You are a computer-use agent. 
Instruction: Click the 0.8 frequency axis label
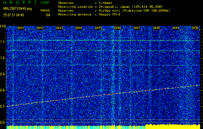[3, 90]
